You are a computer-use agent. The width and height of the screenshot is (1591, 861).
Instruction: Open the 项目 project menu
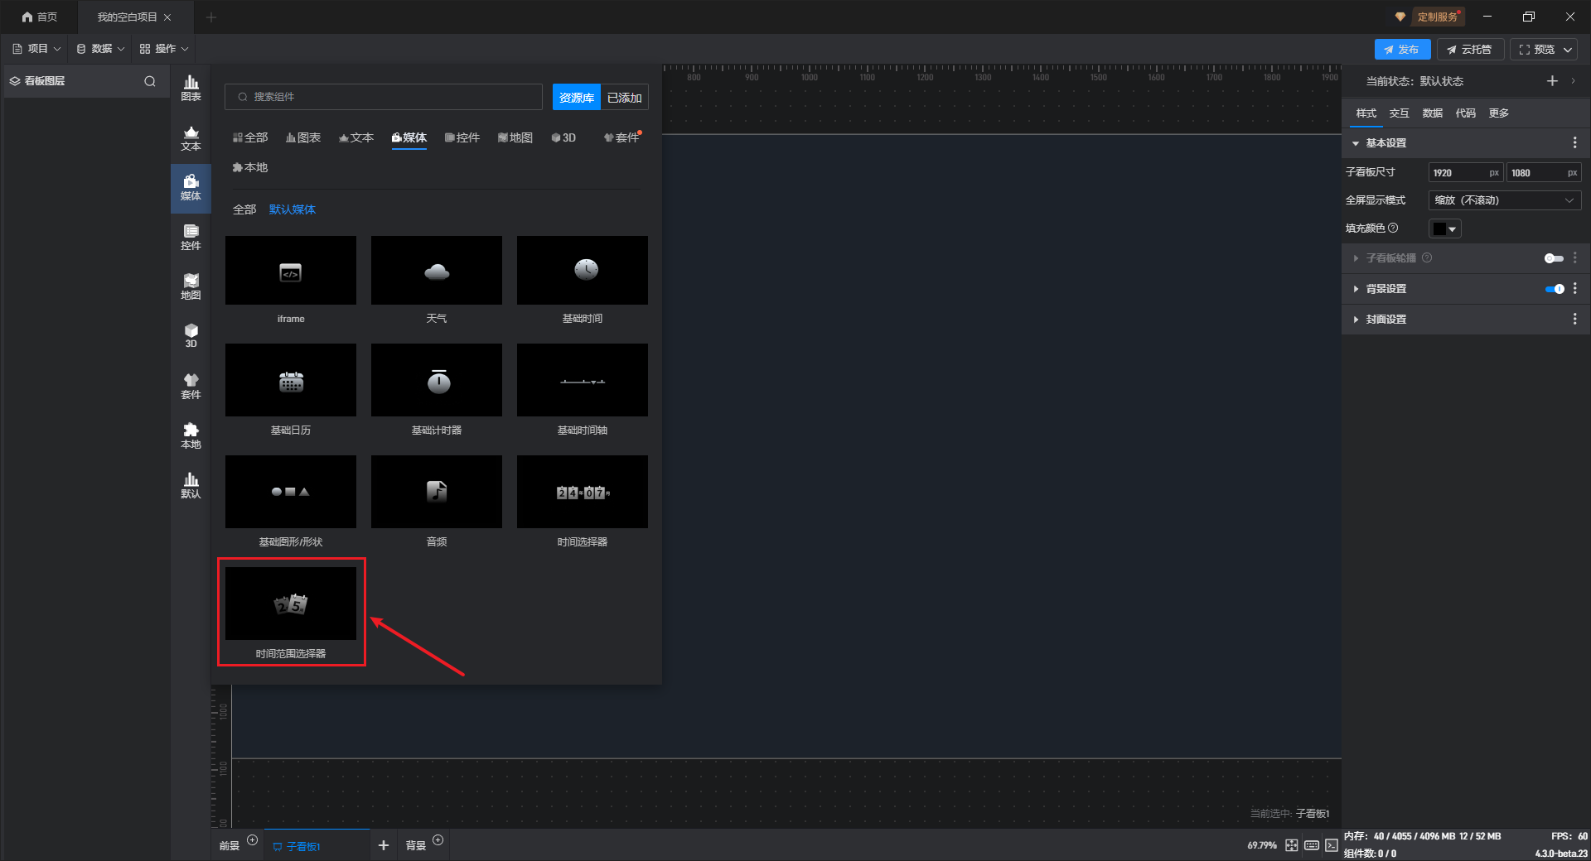point(36,49)
